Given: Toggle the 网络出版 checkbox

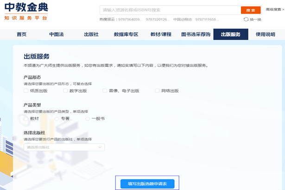Looking at the screenshot, I should (157, 91).
